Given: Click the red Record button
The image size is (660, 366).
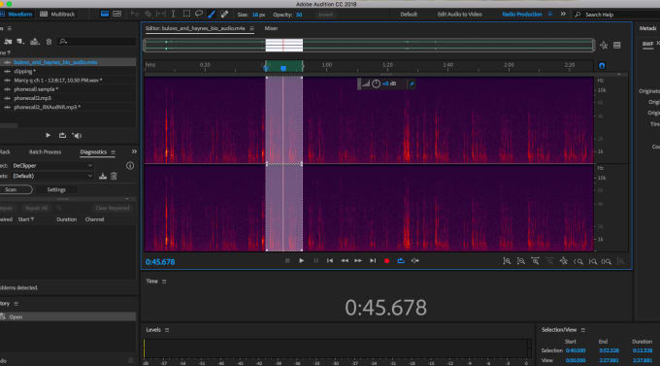Looking at the screenshot, I should [x=386, y=261].
